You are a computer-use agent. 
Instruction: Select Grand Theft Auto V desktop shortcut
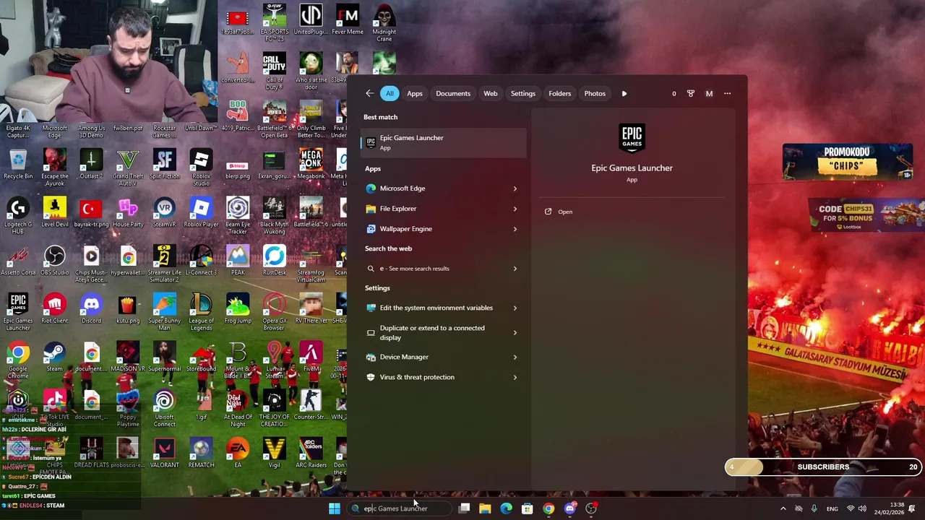pos(128,168)
